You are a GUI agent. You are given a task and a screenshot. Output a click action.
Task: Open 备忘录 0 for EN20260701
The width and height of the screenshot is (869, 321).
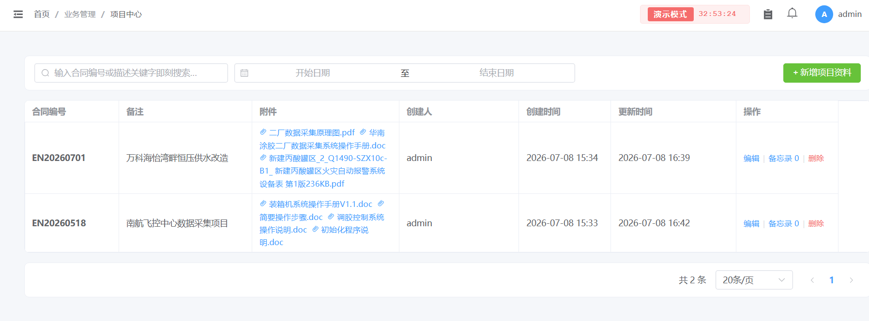tap(784, 159)
